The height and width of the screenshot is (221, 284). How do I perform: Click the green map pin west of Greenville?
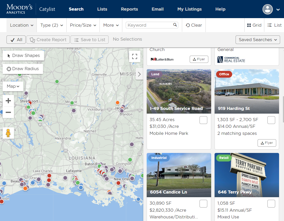pos(57,82)
